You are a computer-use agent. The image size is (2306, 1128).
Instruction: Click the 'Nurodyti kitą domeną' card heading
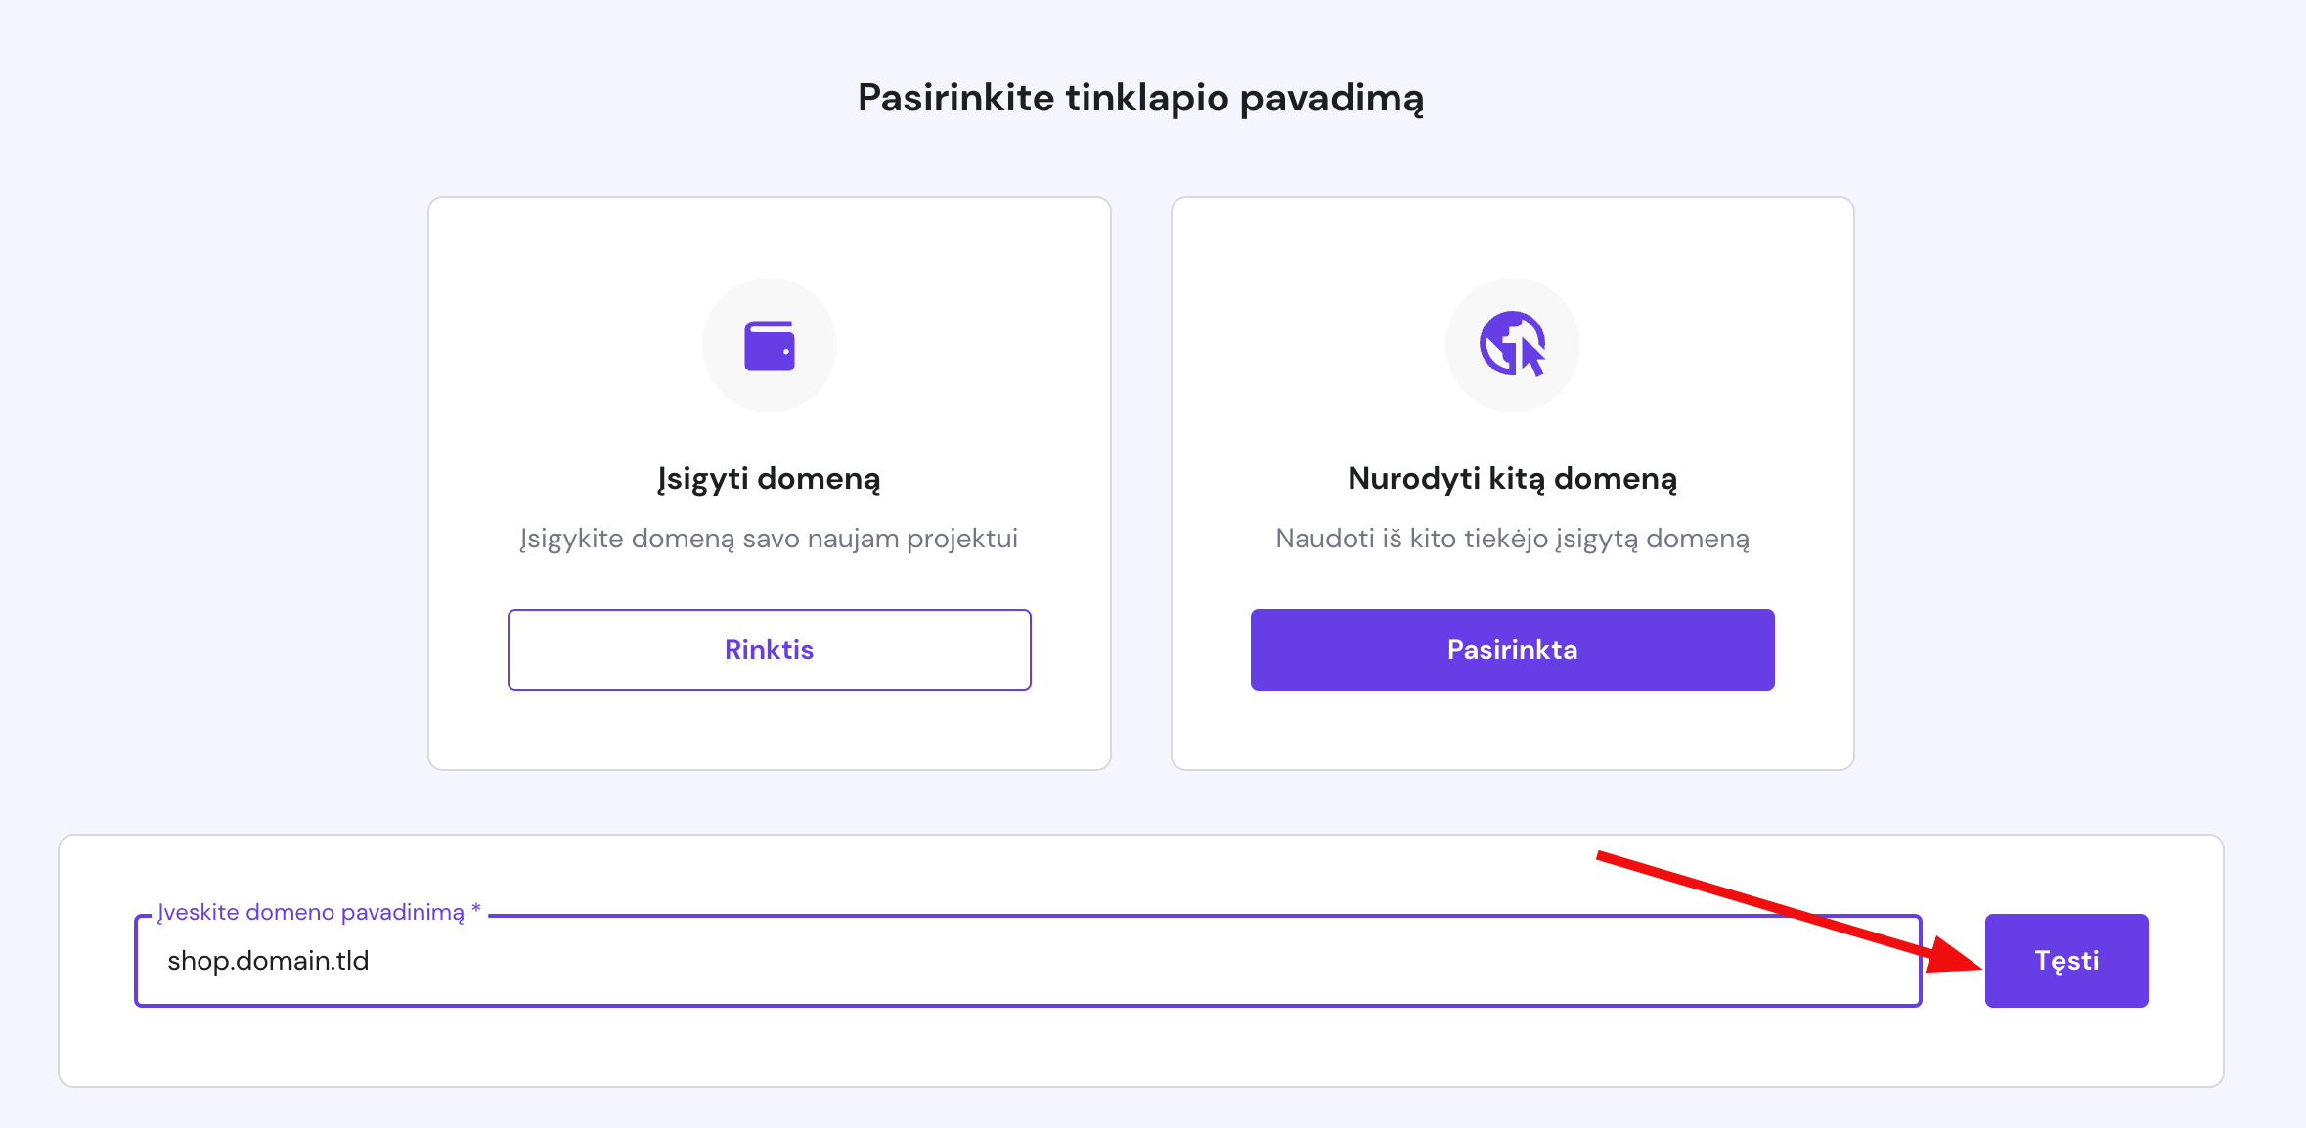(x=1512, y=478)
